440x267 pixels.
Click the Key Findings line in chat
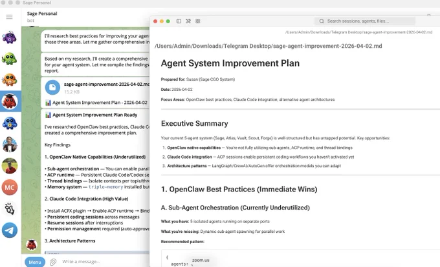point(58,145)
